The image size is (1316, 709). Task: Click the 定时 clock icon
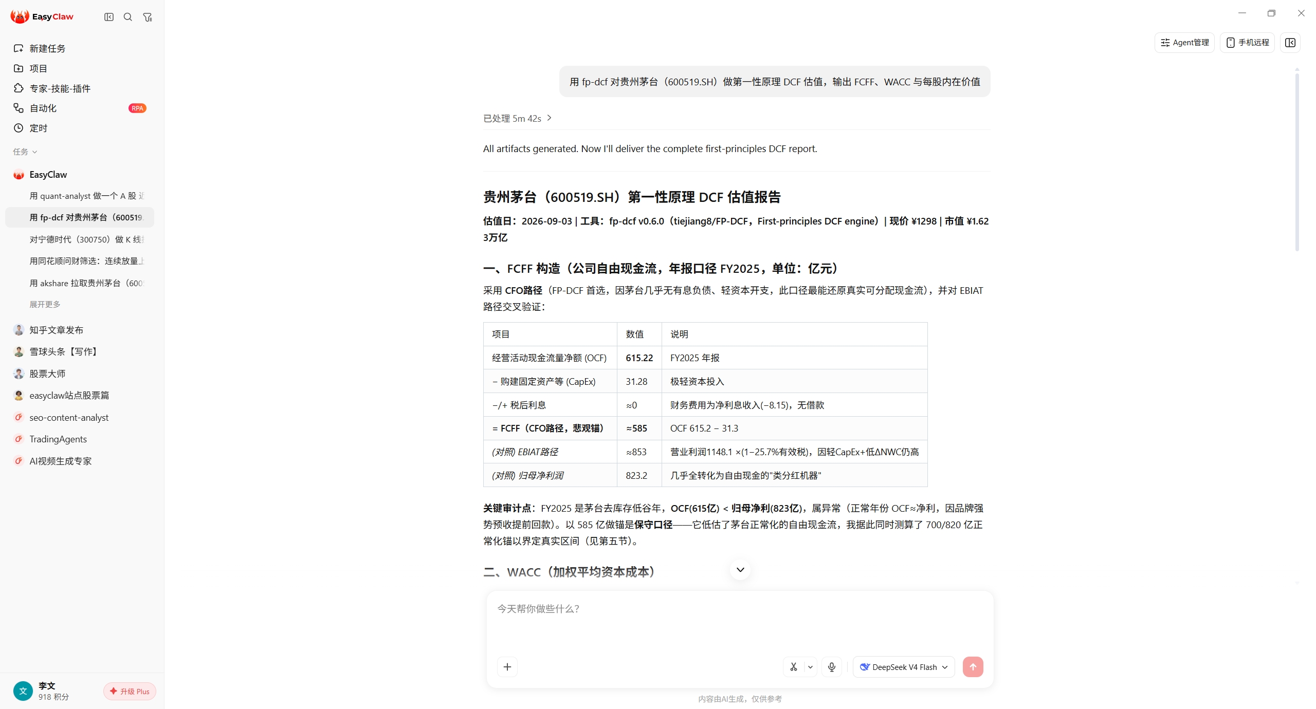[19, 128]
